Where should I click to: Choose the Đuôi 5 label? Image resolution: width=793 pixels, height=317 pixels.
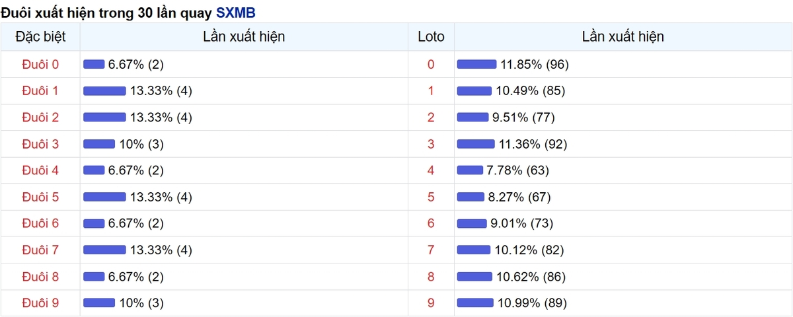[40, 197]
